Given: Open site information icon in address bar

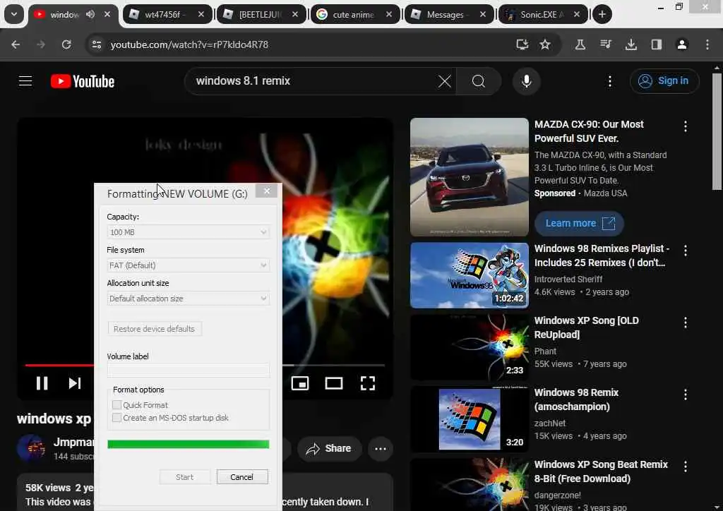Looking at the screenshot, I should (x=96, y=44).
